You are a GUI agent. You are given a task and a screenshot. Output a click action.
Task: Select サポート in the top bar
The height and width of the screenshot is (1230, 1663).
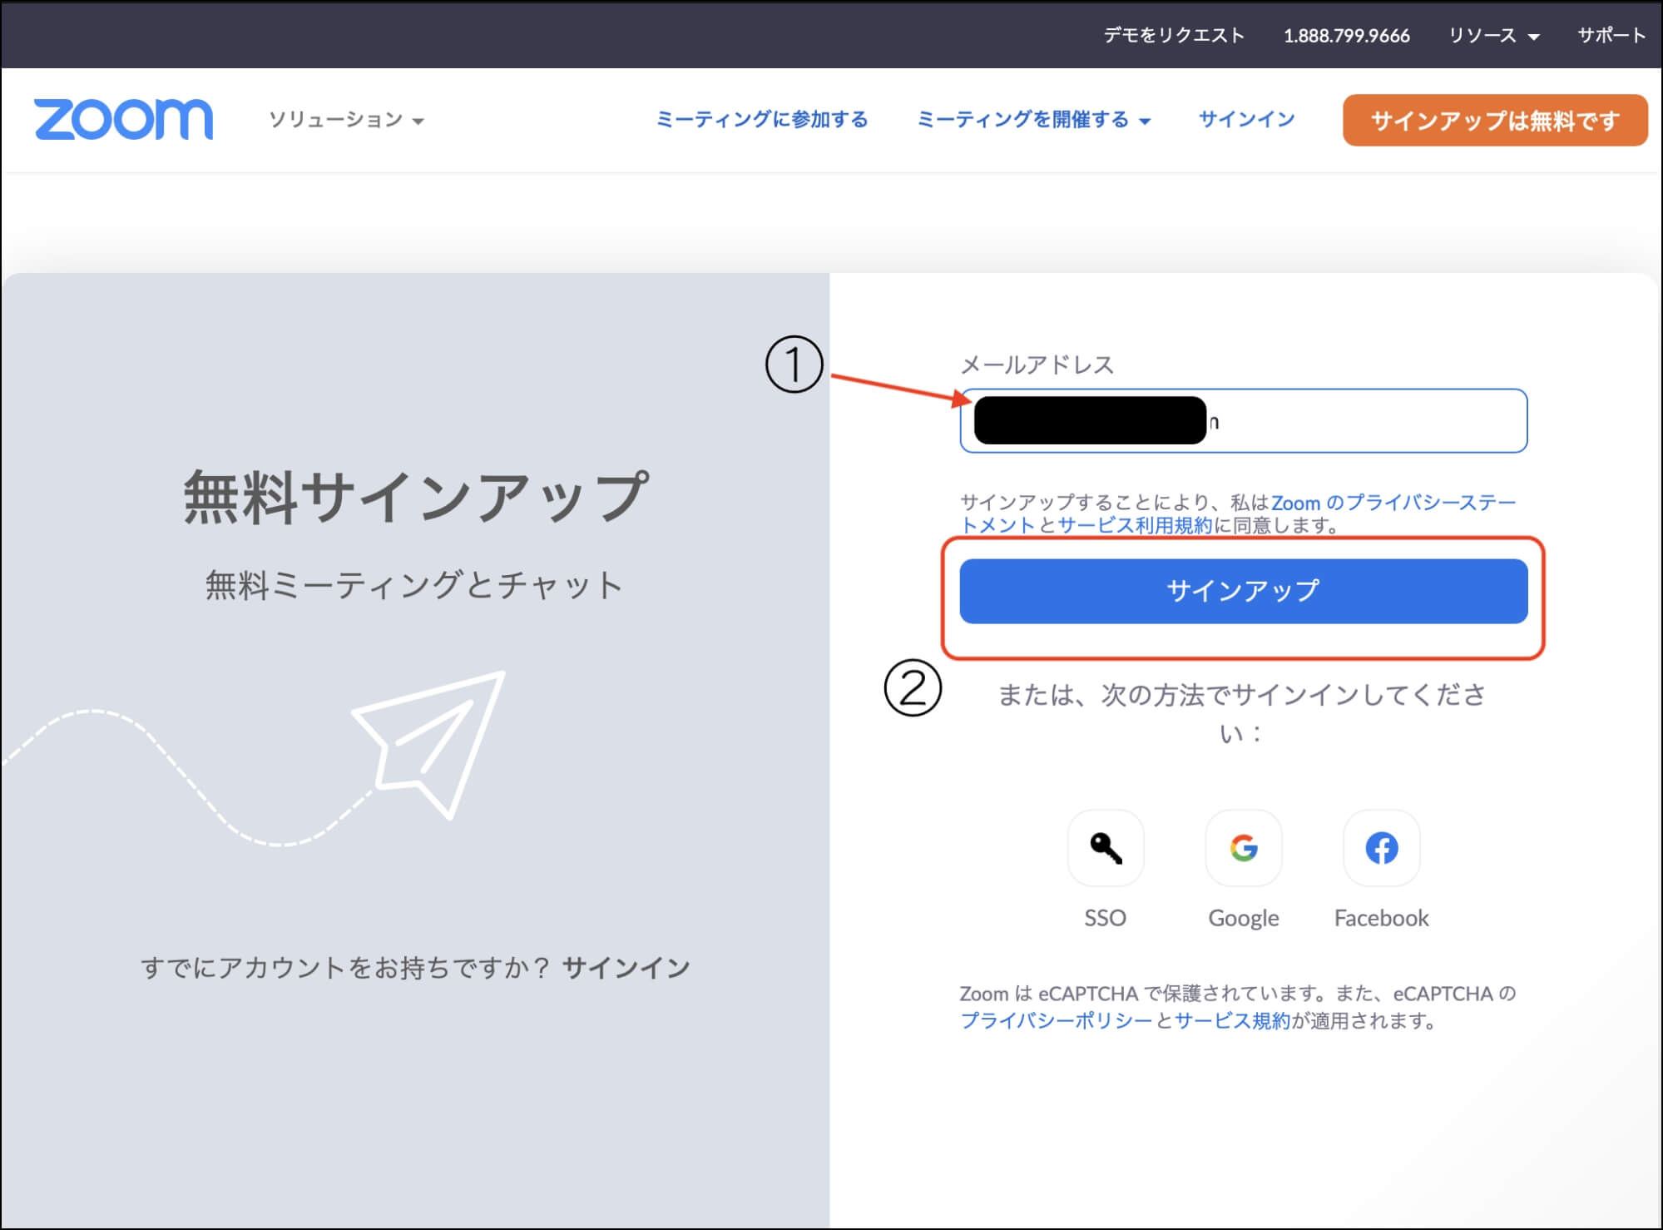(1612, 35)
